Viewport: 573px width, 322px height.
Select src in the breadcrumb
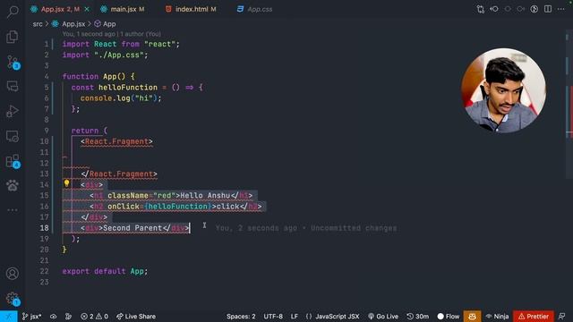[x=38, y=24]
